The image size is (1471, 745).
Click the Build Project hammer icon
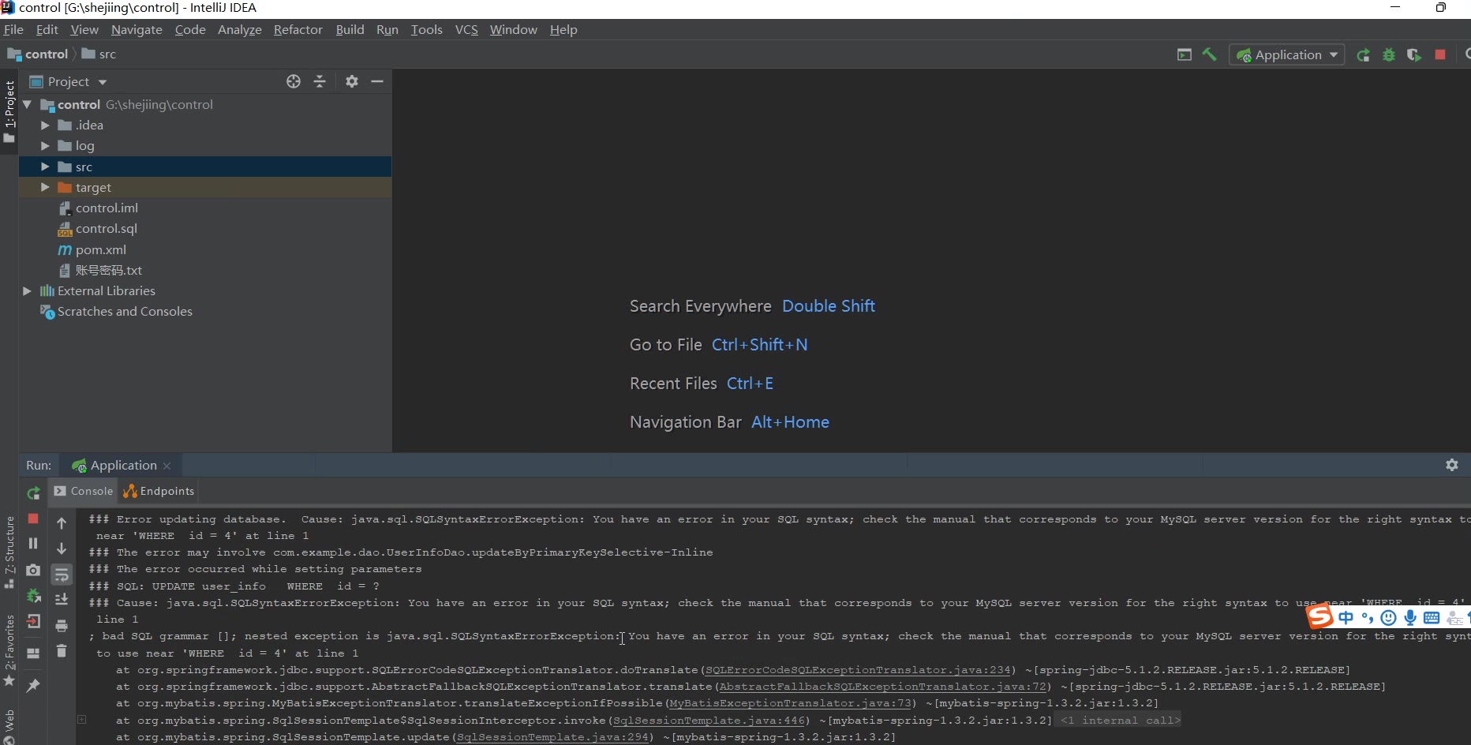1209,54
